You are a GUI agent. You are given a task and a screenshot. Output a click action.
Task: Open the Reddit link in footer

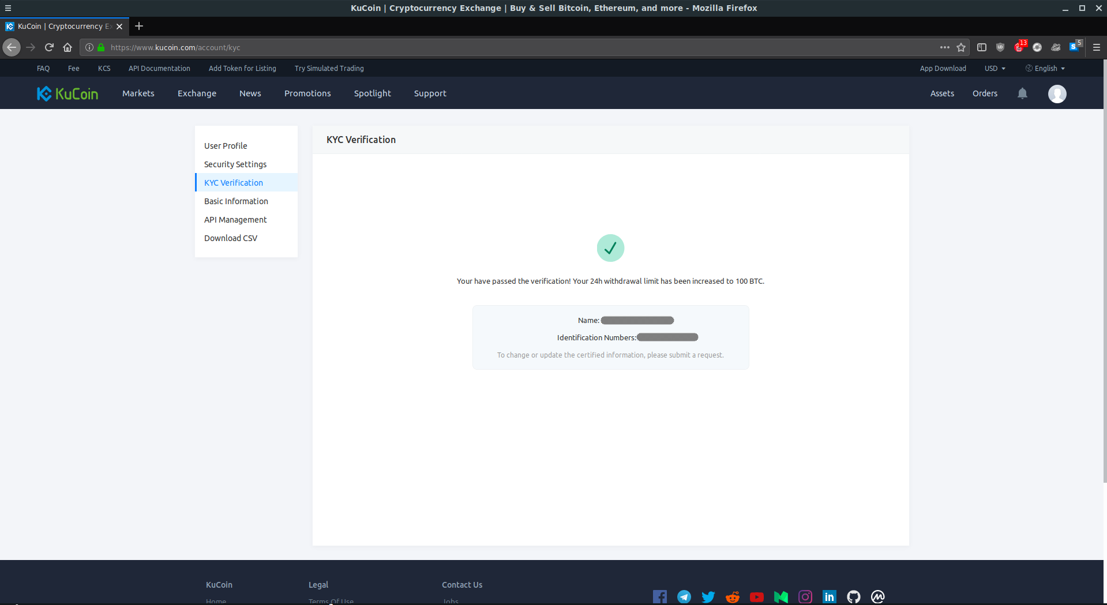point(733,597)
